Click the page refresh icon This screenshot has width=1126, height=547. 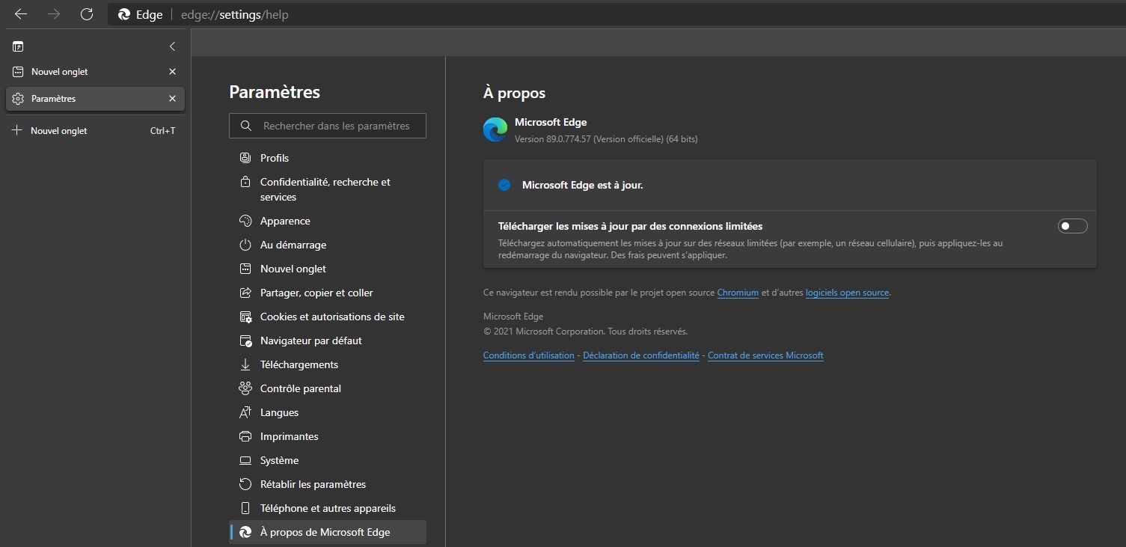tap(87, 14)
